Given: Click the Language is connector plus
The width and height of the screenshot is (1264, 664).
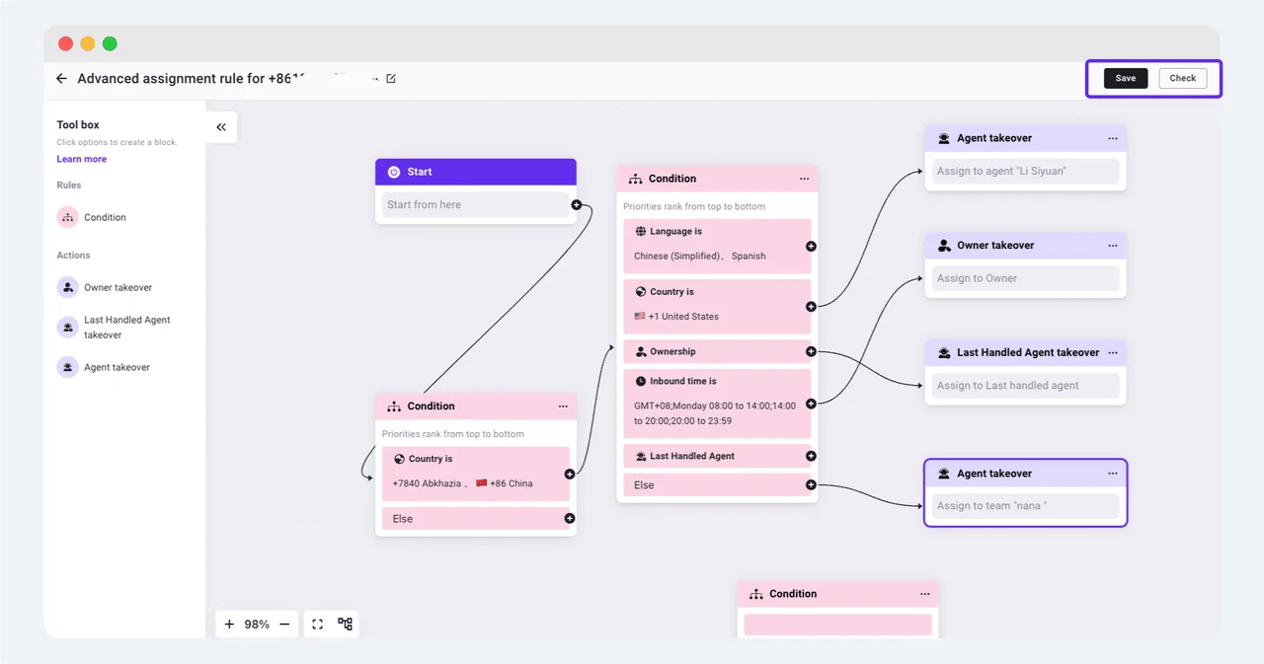Looking at the screenshot, I should pyautogui.click(x=811, y=247).
